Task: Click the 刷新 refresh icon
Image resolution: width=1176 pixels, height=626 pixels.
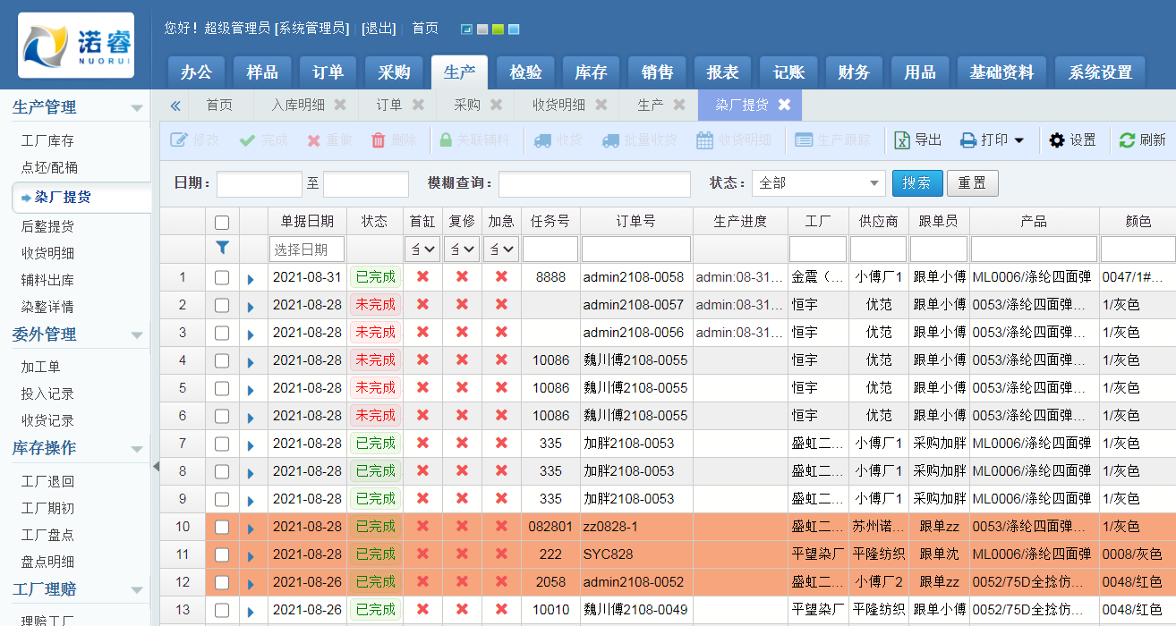Action: tap(1127, 140)
